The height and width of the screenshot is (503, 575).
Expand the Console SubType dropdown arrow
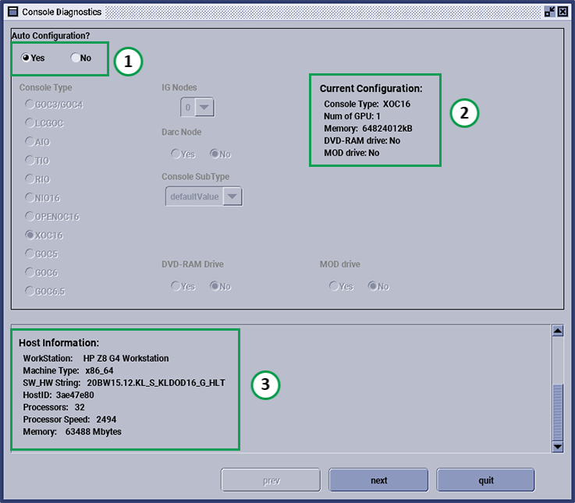pos(232,197)
